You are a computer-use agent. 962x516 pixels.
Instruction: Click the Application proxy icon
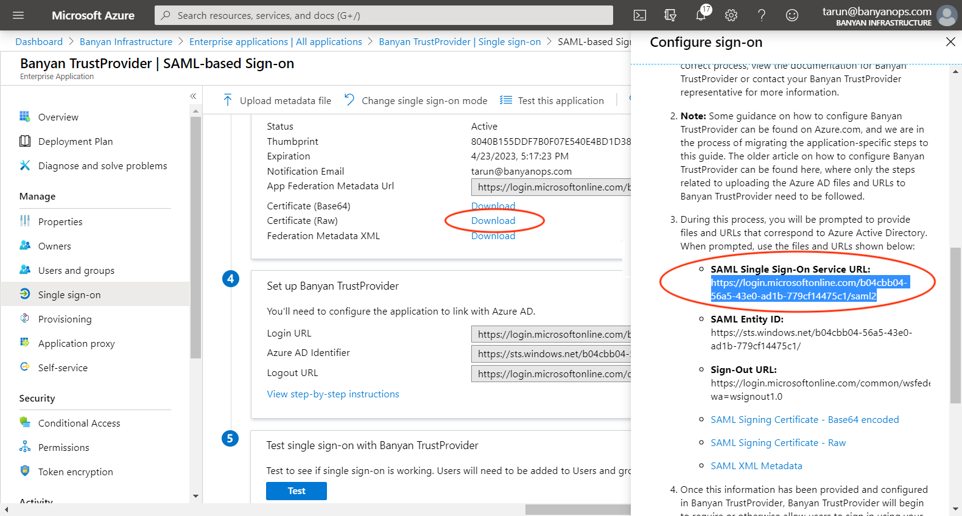tap(25, 343)
